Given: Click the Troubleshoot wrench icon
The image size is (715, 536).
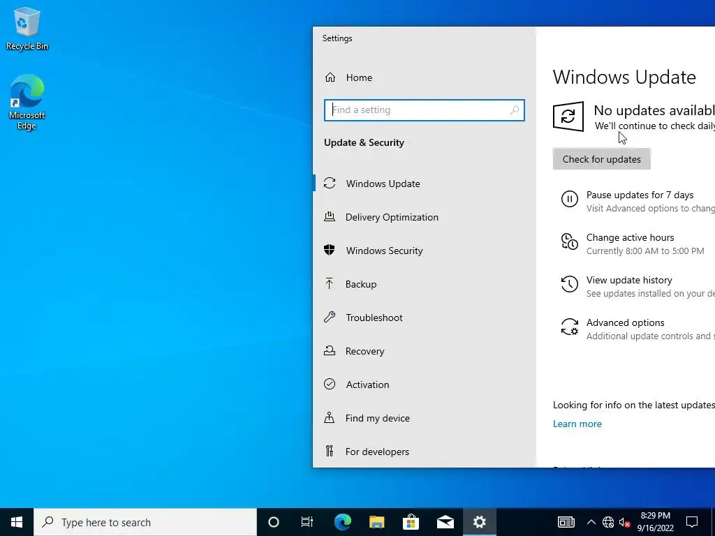Looking at the screenshot, I should [330, 318].
